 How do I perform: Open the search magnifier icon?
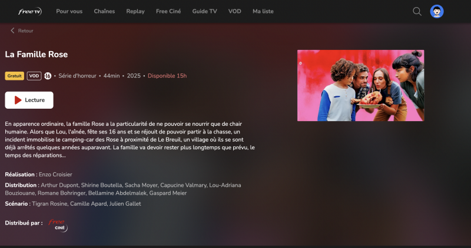coord(417,11)
